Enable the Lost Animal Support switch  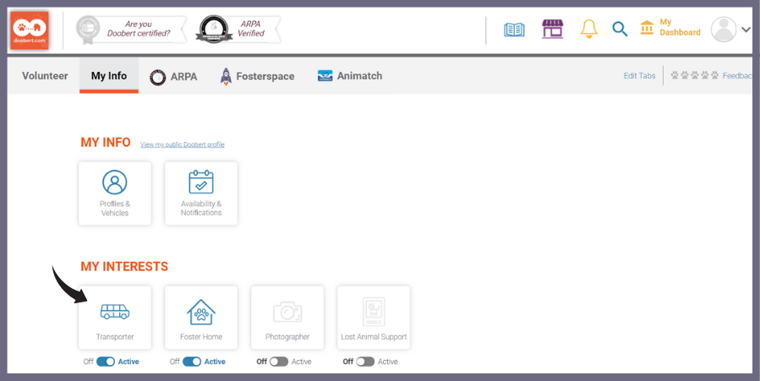pos(365,362)
